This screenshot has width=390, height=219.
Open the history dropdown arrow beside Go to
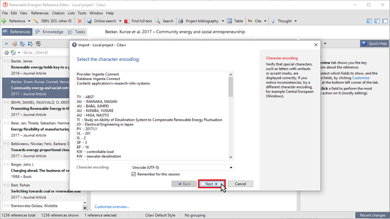pos(19,52)
